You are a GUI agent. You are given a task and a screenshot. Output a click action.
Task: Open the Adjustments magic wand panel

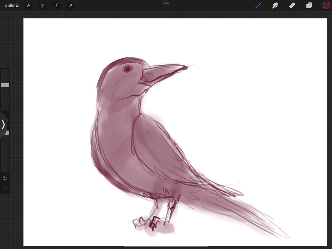[x=42, y=5]
